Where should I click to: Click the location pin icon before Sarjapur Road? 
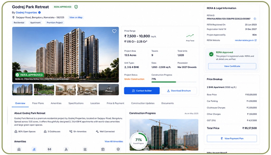click(13, 17)
